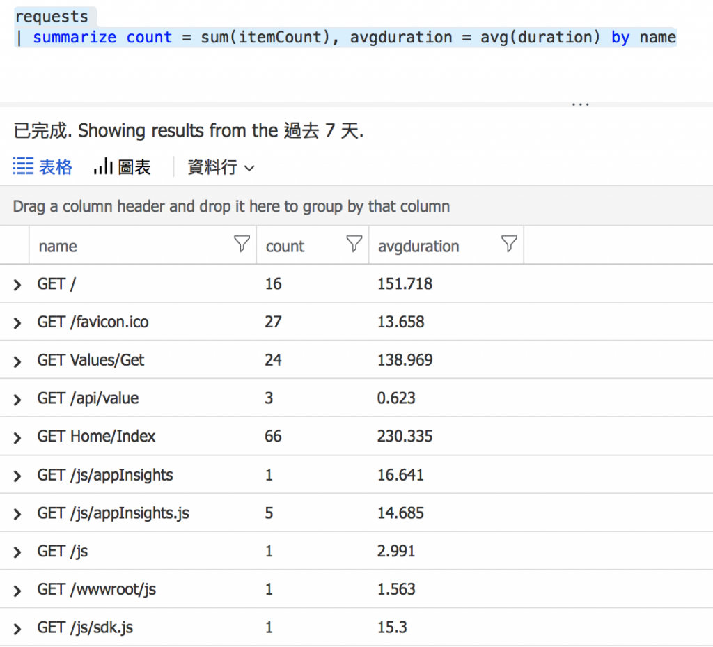Expand the GET /wwwroot/js row
The width and height of the screenshot is (713, 647).
click(x=17, y=591)
